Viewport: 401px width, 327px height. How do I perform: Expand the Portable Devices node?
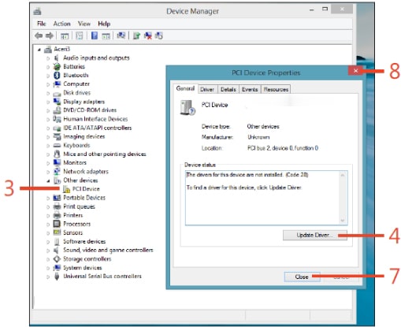[x=48, y=198]
